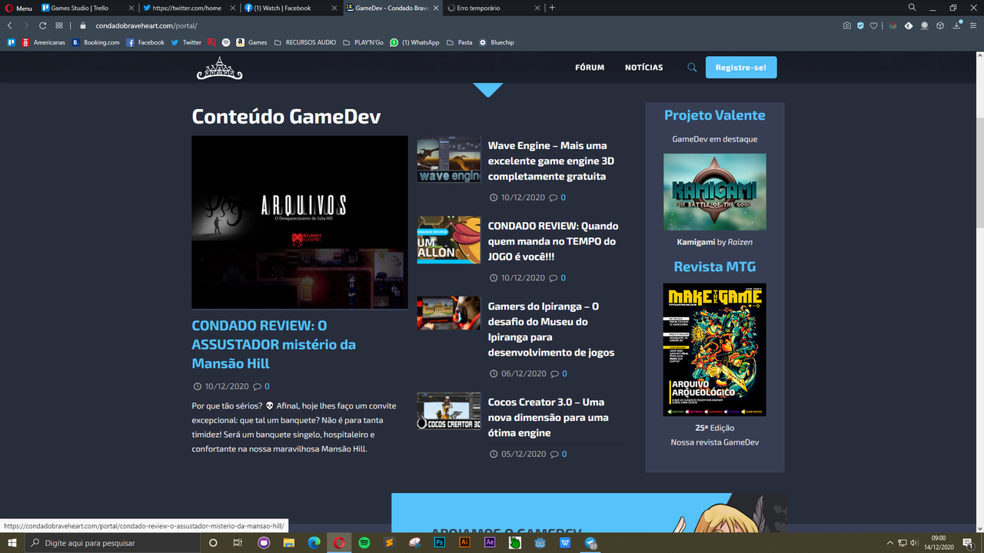The height and width of the screenshot is (553, 984).
Task: Open the Revista MTG heading link
Action: 715,267
